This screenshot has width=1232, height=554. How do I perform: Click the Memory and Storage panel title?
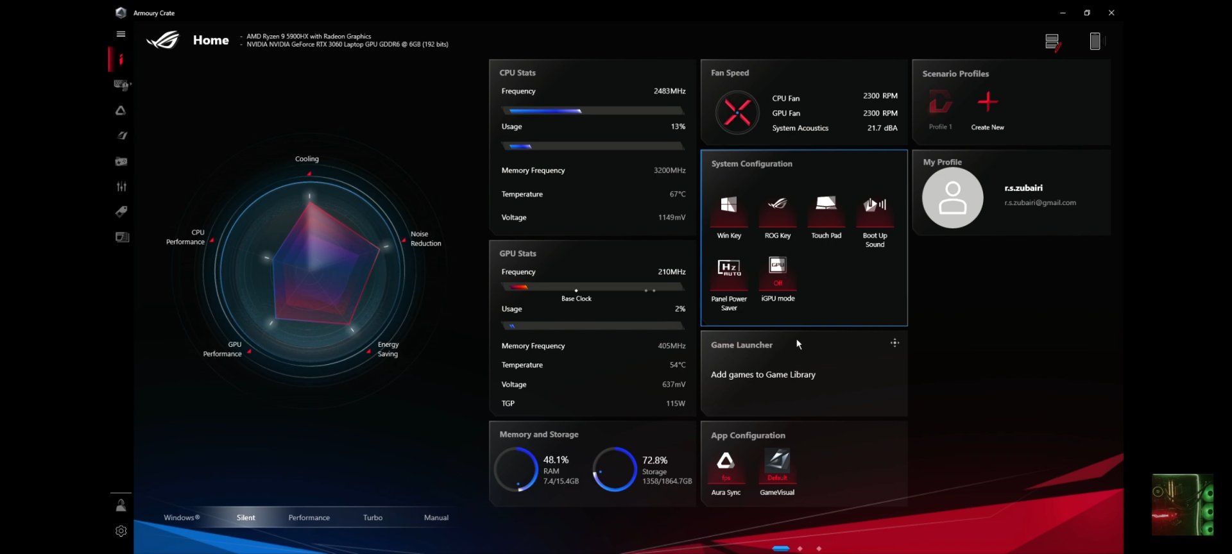[539, 435]
